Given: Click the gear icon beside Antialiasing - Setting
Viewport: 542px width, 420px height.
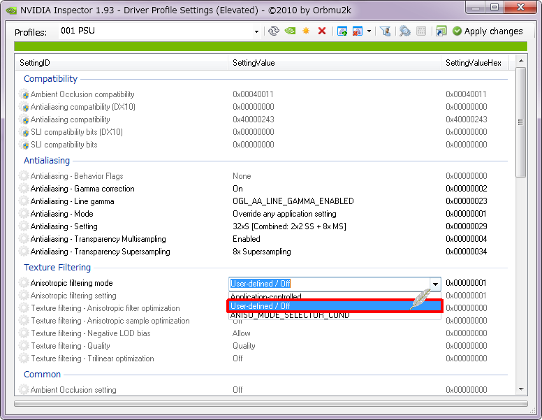Looking at the screenshot, I should [24, 226].
